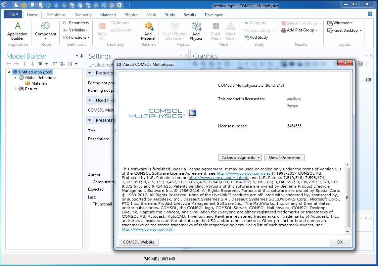The height and width of the screenshot is (266, 378).
Task: Click the Model Builder eye Show icon
Action: point(40,64)
